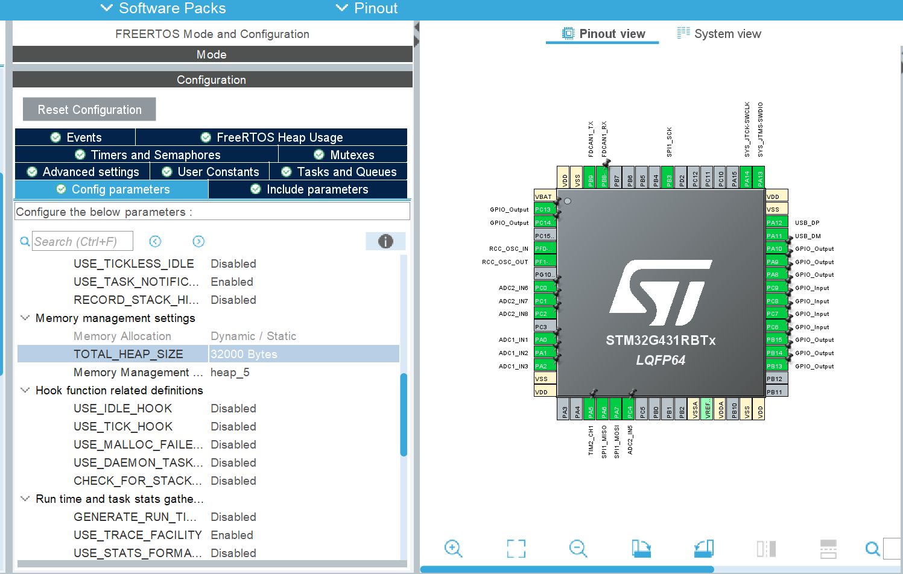Click the parameter list vertical scrollbar

[404, 415]
